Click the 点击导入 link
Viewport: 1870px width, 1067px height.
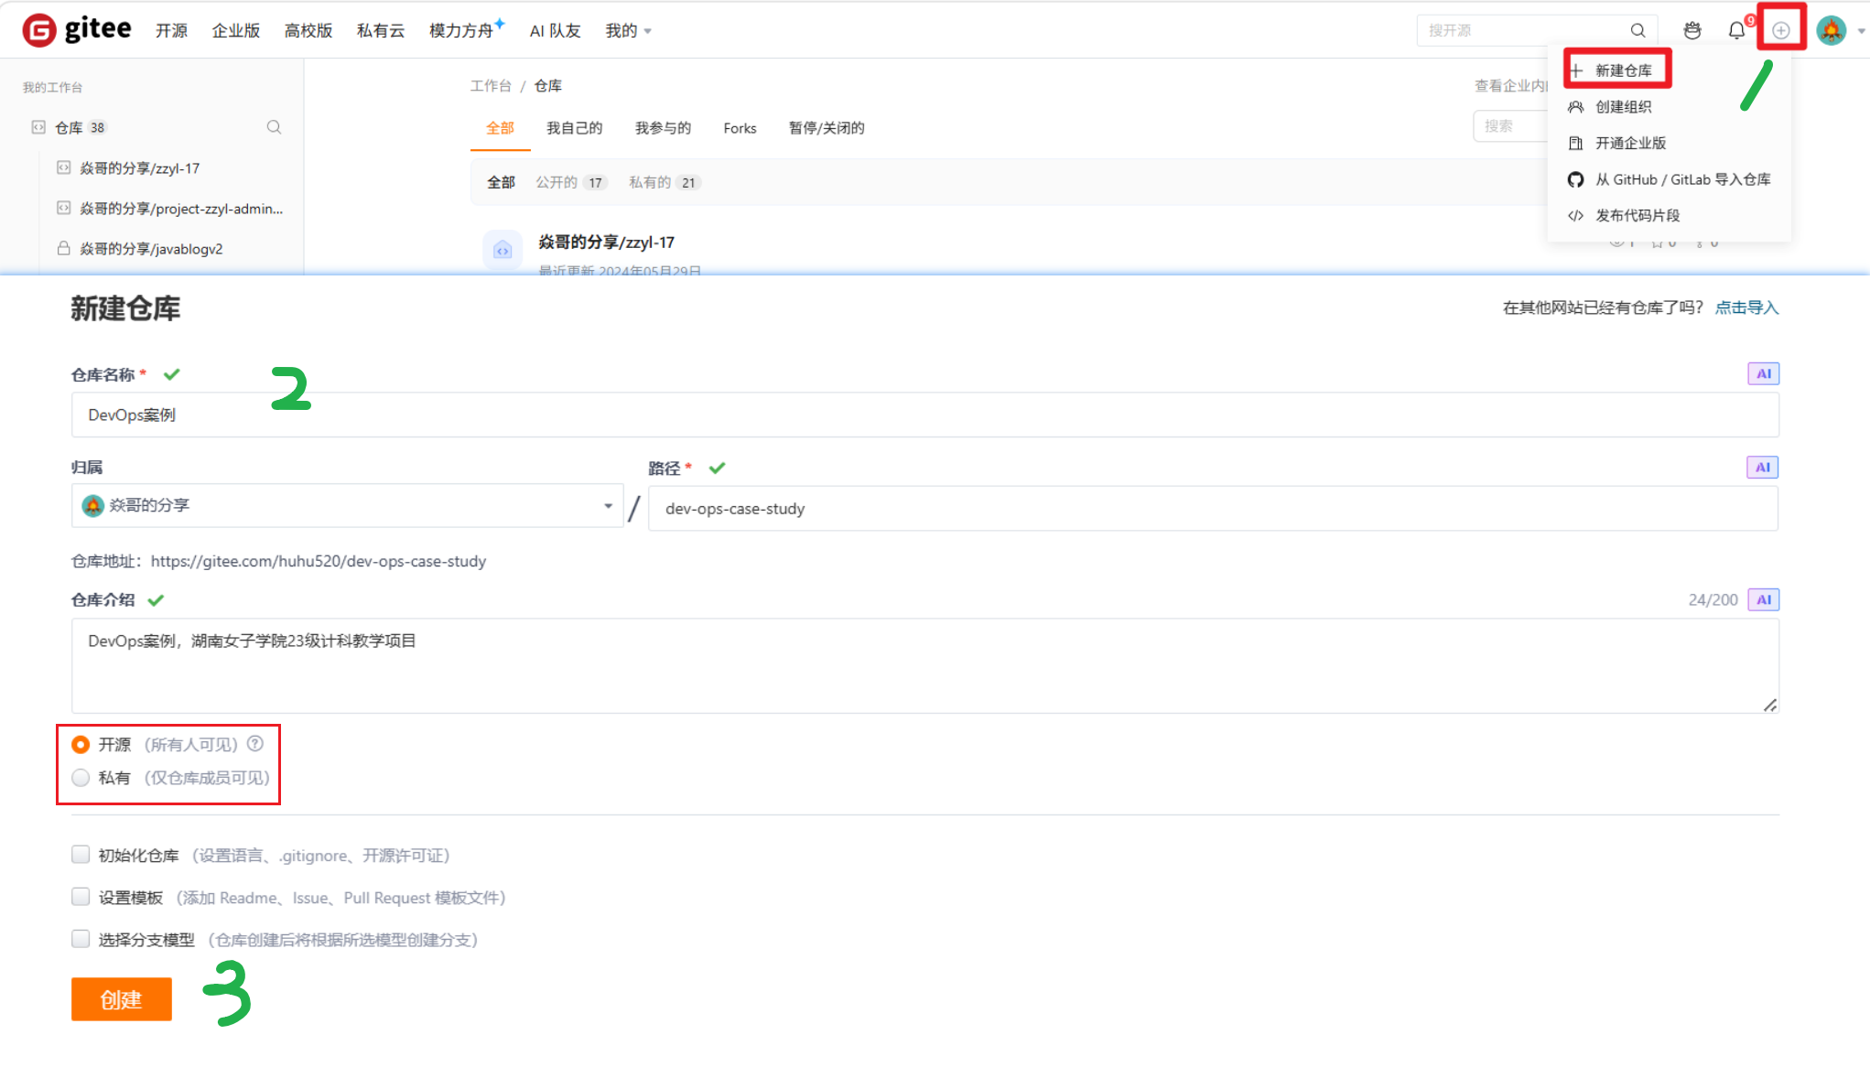point(1746,307)
